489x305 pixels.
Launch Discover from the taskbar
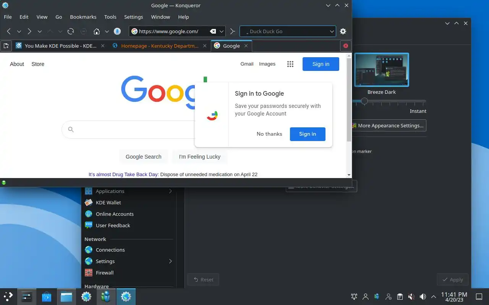point(47,296)
